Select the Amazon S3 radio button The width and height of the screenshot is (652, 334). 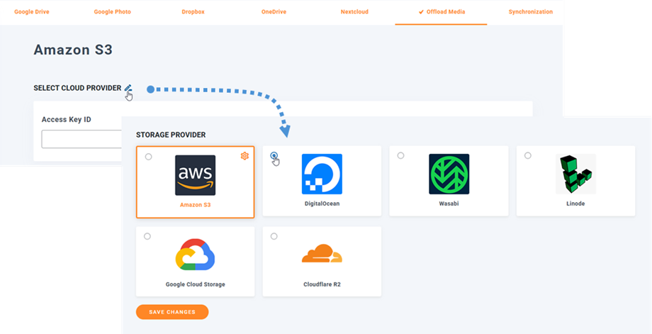coord(148,157)
